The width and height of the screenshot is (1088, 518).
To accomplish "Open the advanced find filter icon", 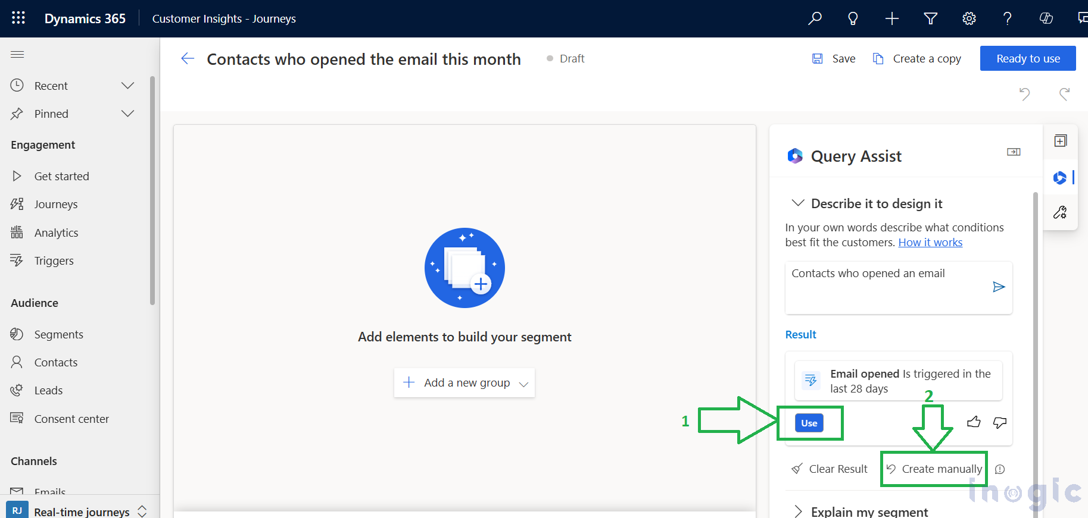I will coord(930,18).
